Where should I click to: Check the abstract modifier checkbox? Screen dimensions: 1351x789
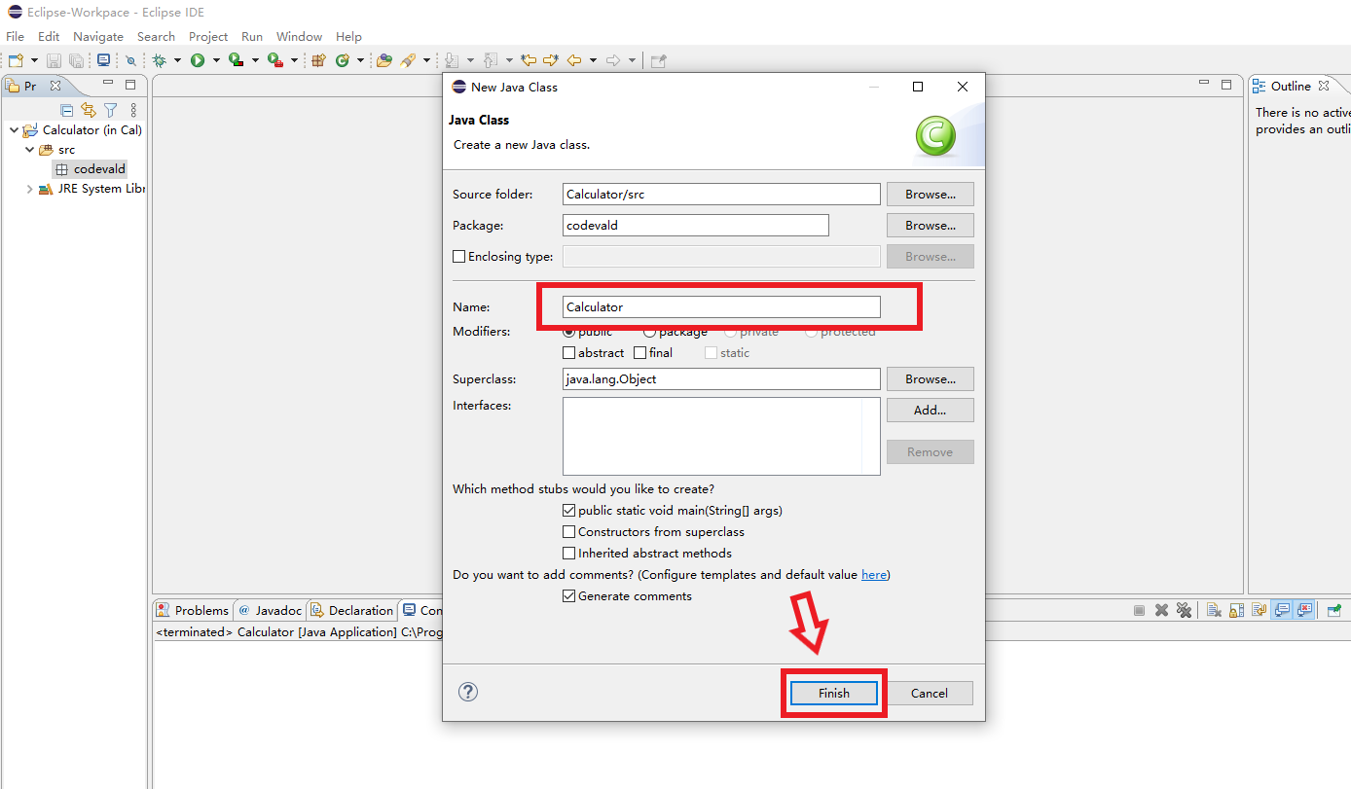pos(569,353)
